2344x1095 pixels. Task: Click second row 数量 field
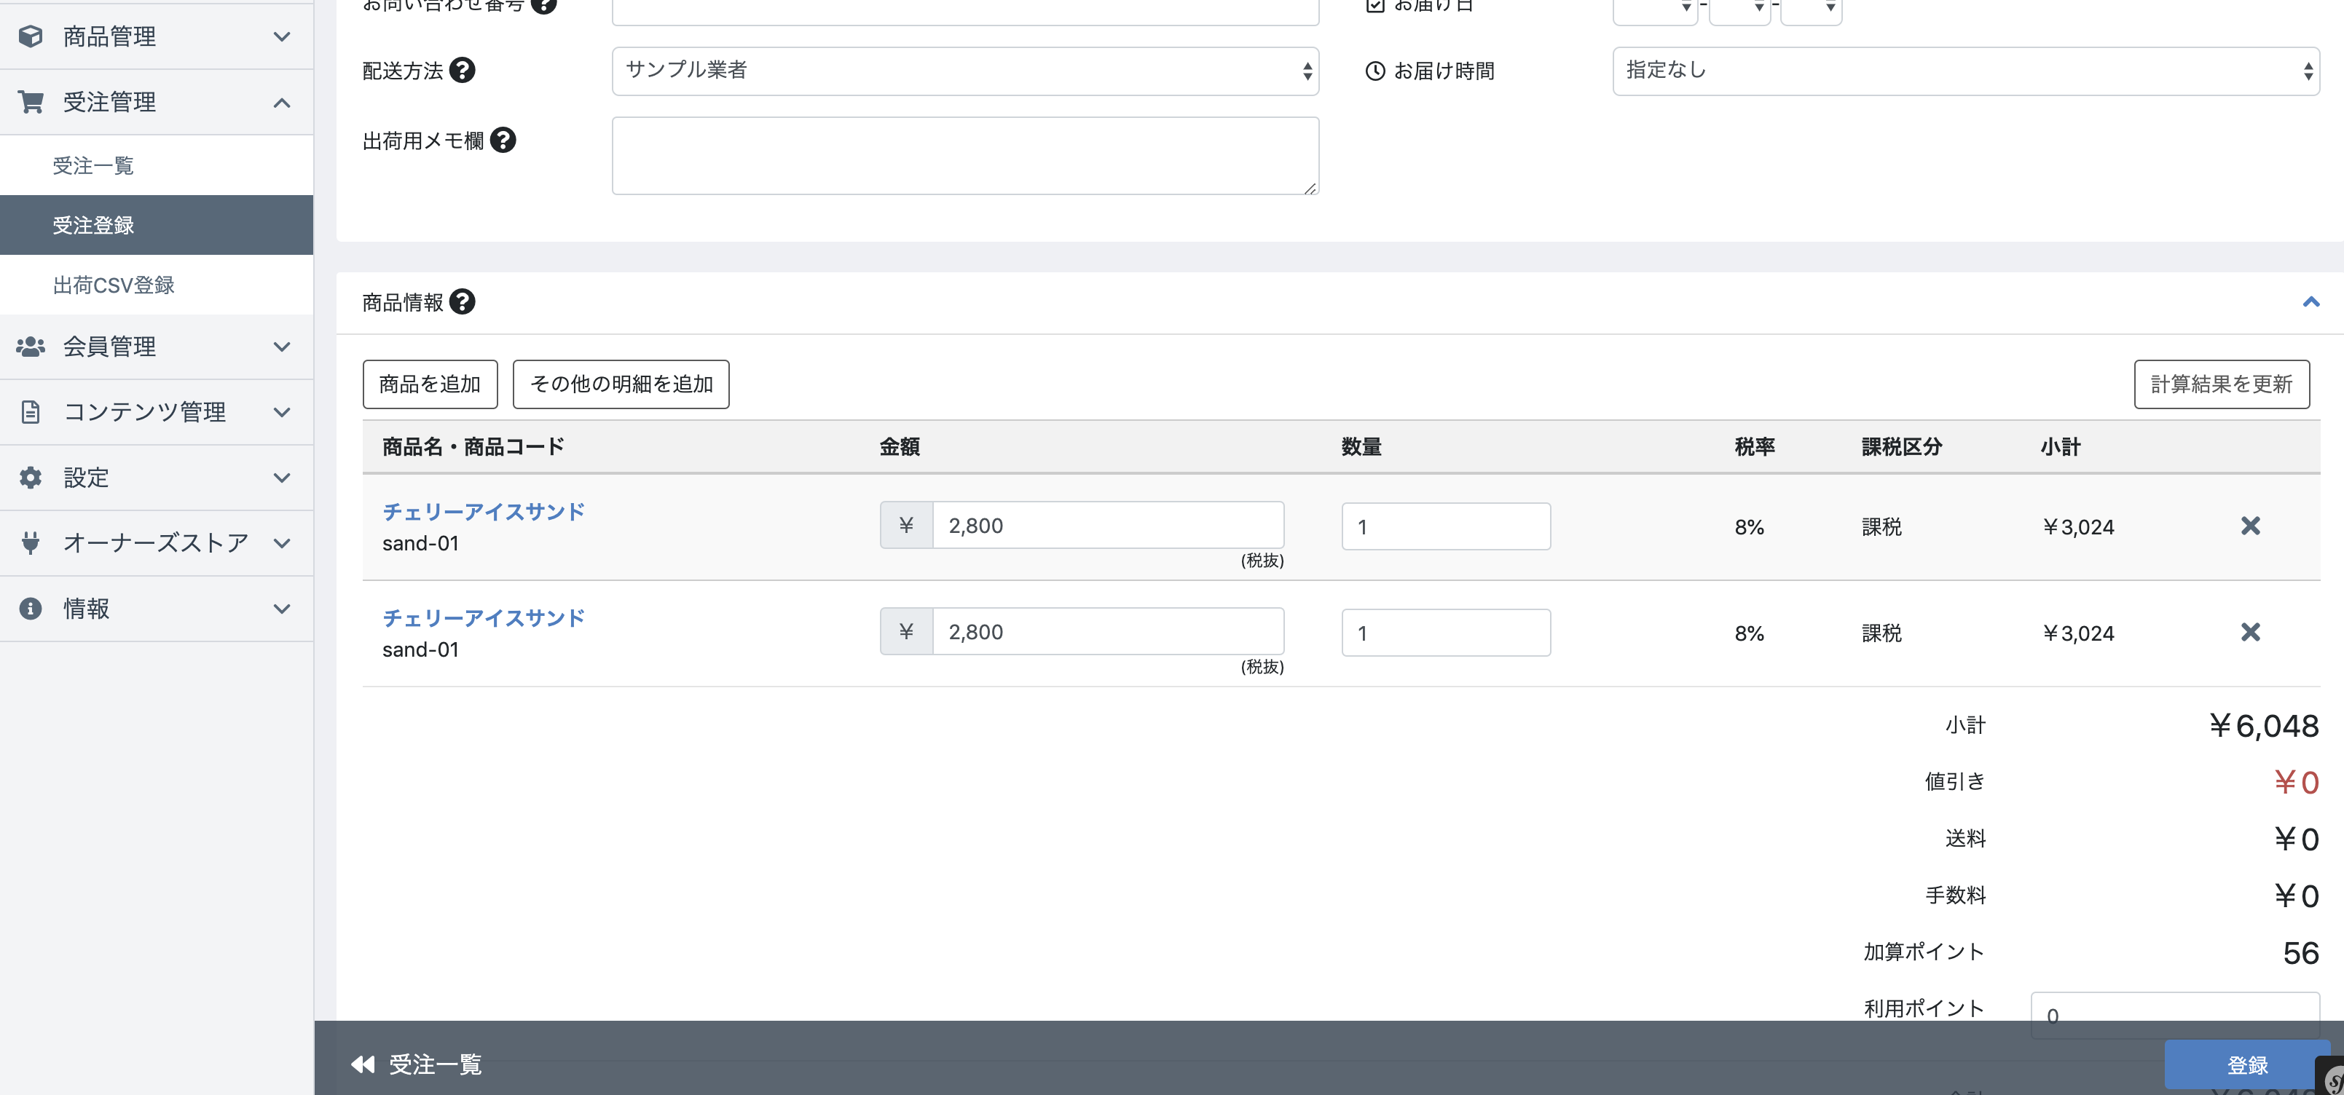(1446, 632)
